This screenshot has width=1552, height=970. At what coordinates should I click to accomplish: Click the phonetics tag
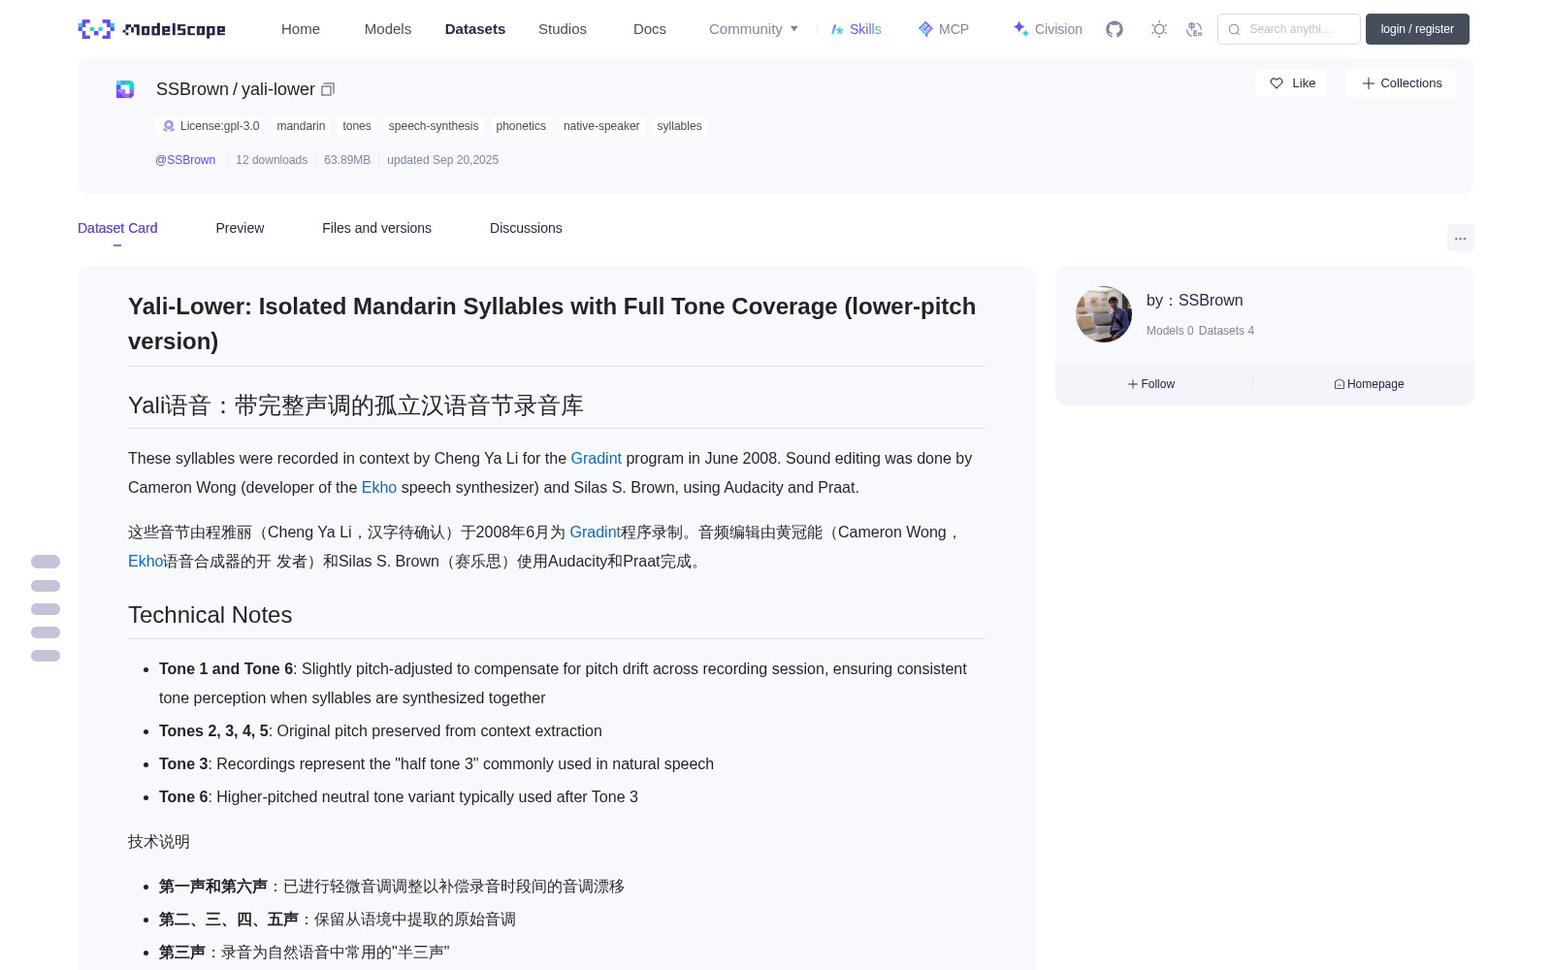[521, 126]
